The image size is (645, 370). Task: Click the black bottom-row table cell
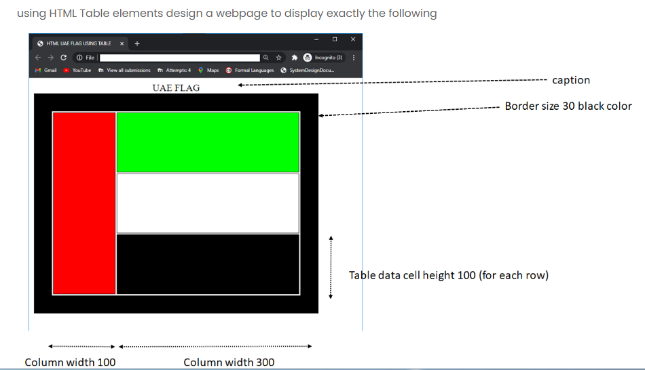coord(208,264)
